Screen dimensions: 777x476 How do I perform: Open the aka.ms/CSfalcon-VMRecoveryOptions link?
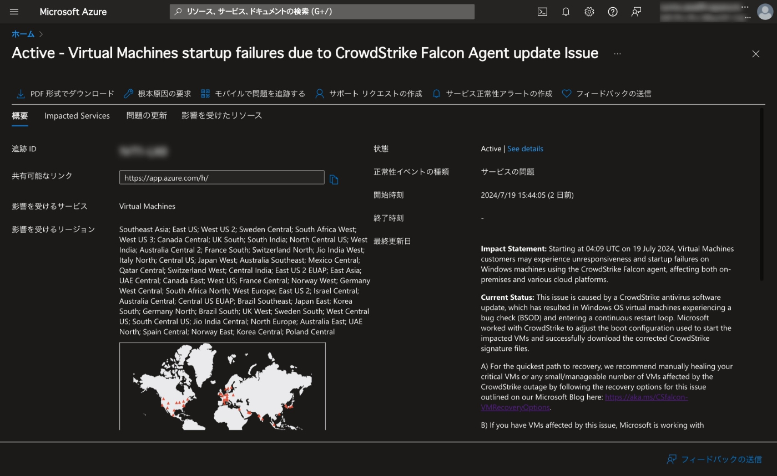click(x=584, y=402)
